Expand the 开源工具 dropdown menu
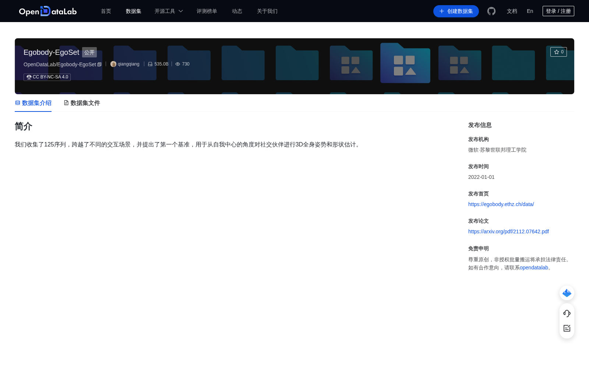 [169, 11]
